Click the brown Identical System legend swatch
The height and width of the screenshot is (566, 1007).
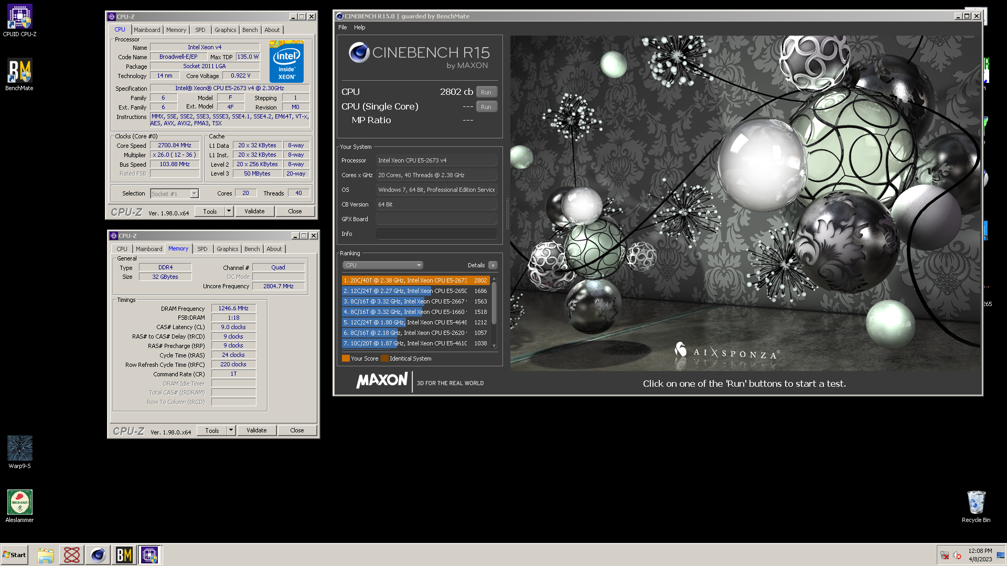coord(384,358)
